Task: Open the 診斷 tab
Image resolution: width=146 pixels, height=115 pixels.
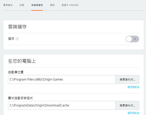Action: coord(22,5)
